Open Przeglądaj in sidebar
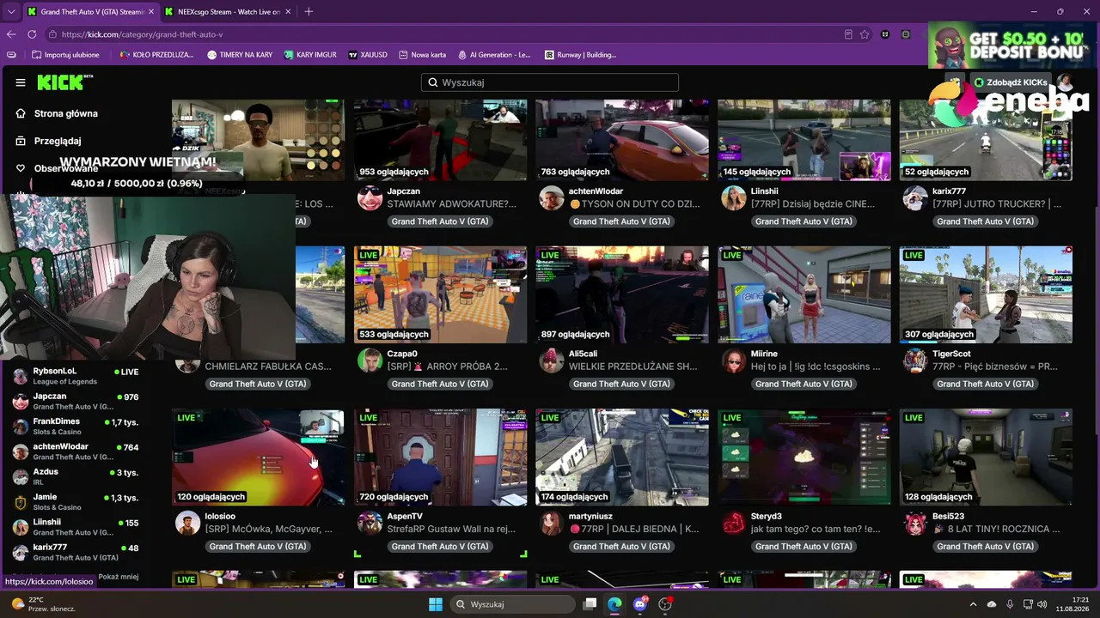The image size is (1100, 618). coord(48,141)
